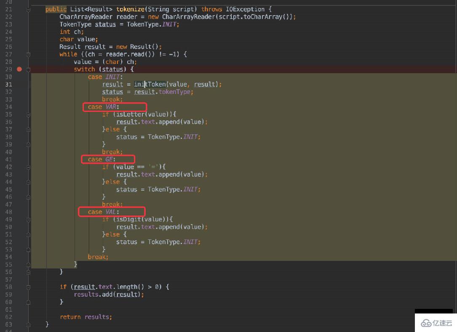Click 'break;' on line 40
The image size is (457, 332).
click(x=112, y=152)
